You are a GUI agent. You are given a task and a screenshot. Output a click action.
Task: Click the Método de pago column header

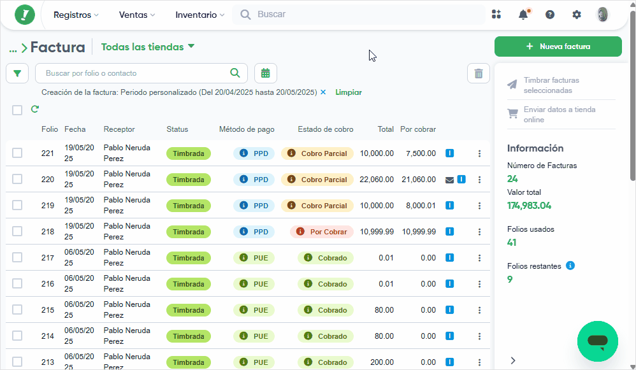247,129
